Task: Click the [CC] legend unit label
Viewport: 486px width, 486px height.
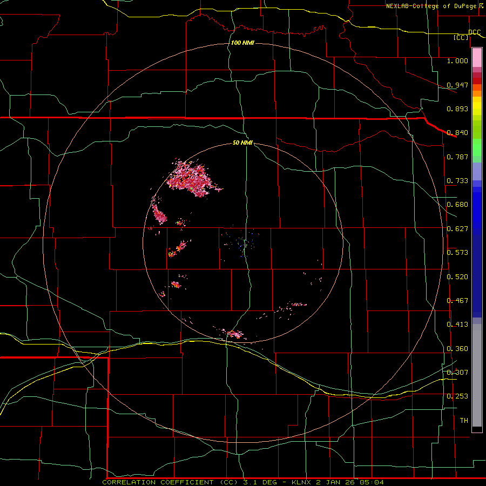Action: 461,37
